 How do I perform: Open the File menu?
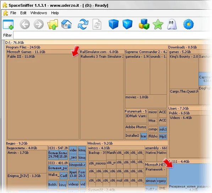tap(13, 13)
